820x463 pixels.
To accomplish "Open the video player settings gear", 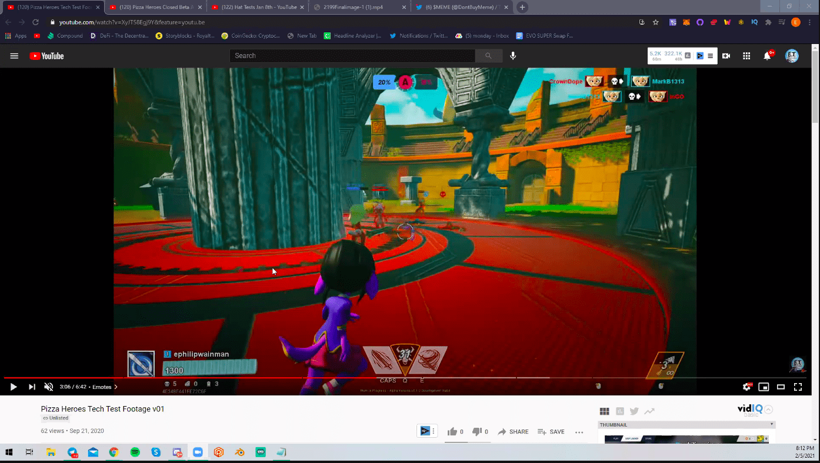I will [747, 387].
